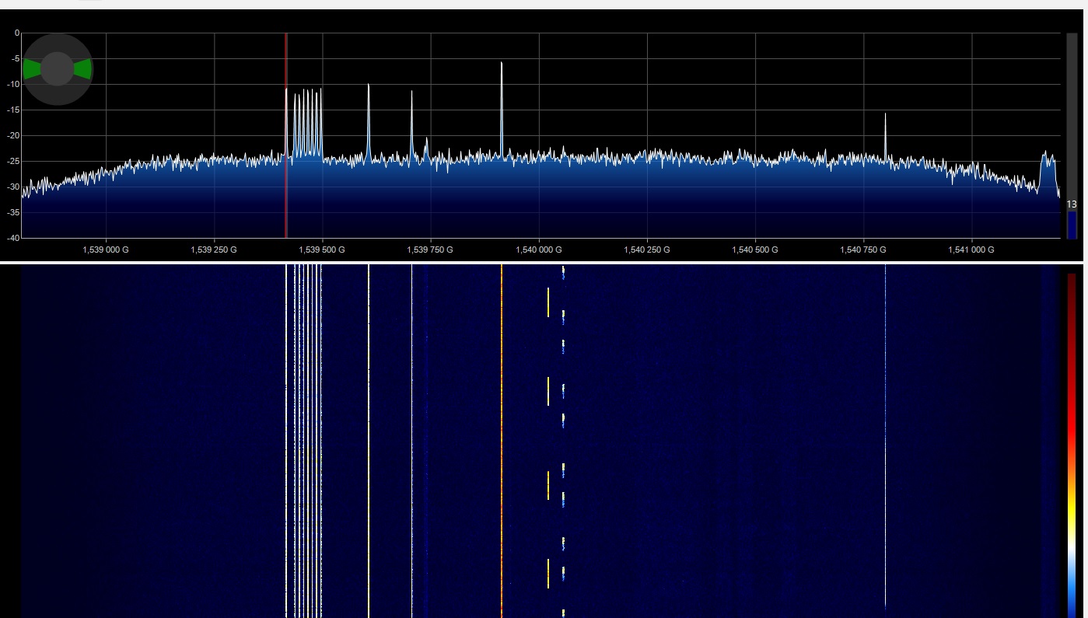The width and height of the screenshot is (1088, 618).
Task: Click the -40 dB scale label
Action: click(x=13, y=237)
